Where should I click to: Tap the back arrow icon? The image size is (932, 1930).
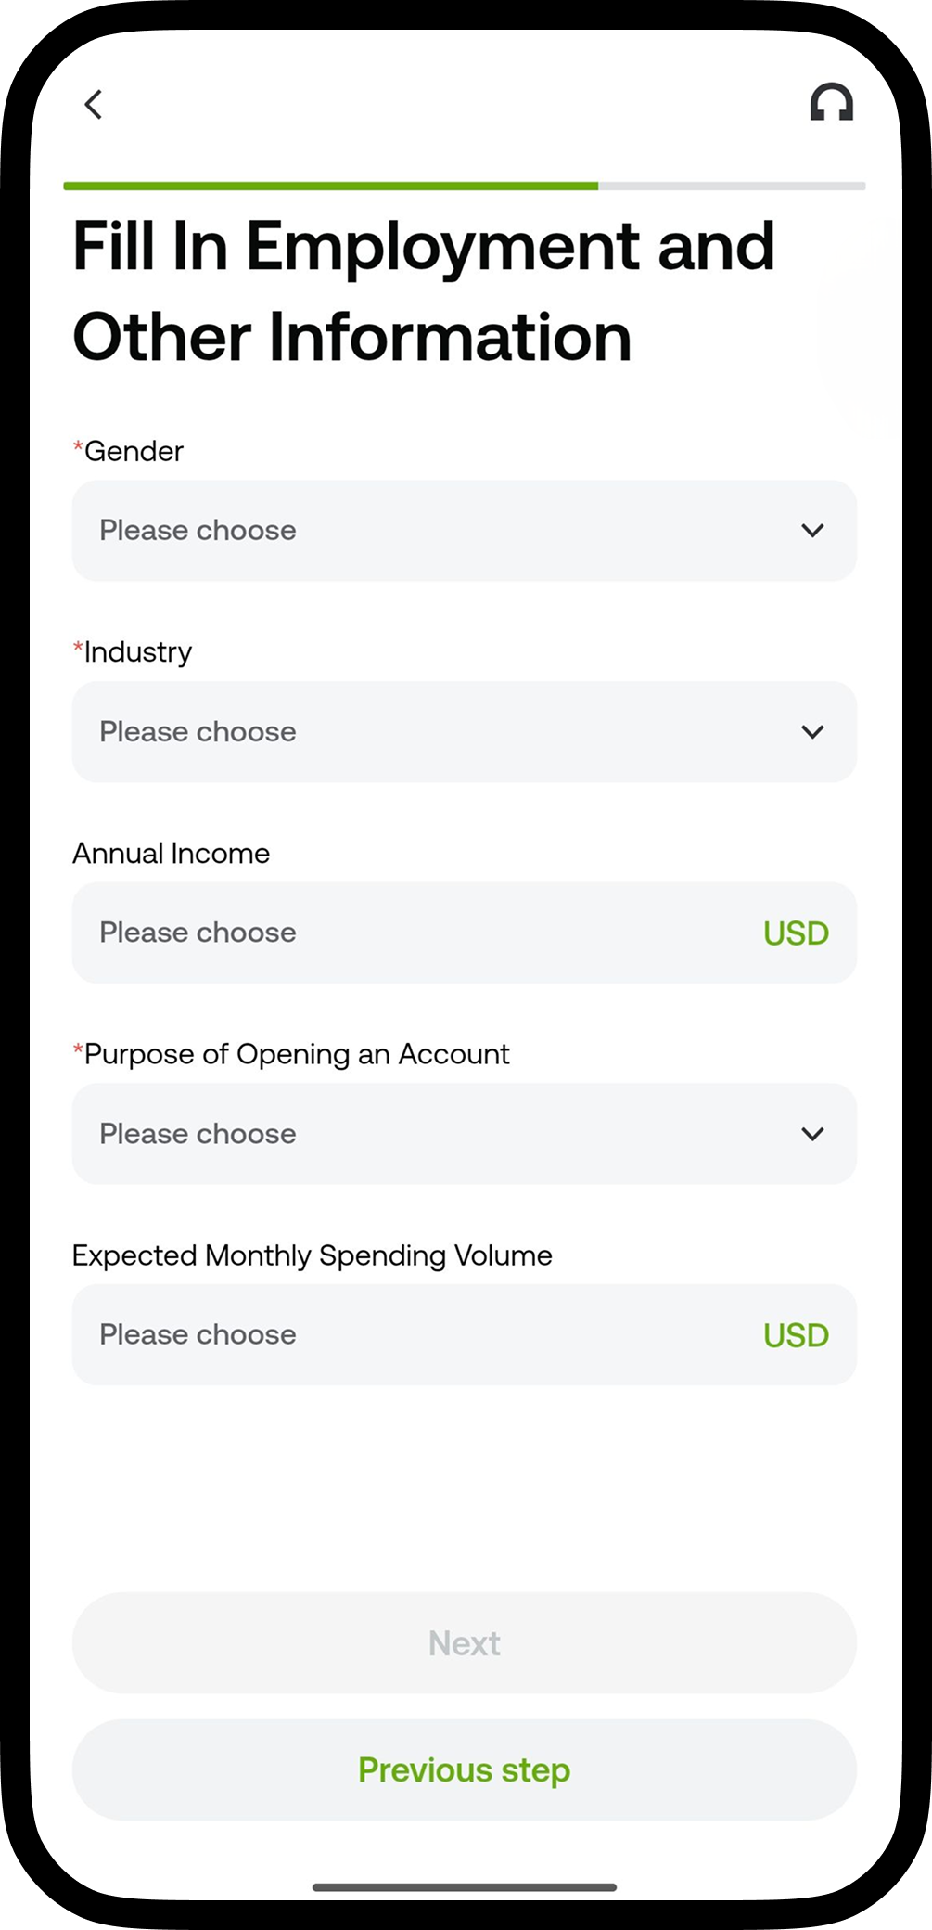tap(93, 104)
